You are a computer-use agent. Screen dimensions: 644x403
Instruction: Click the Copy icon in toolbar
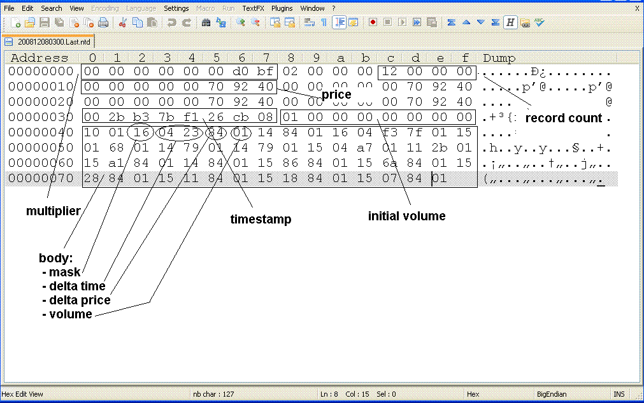[138, 22]
